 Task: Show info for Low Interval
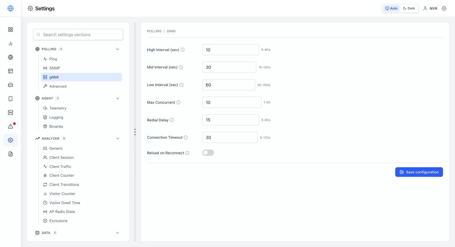181,85
